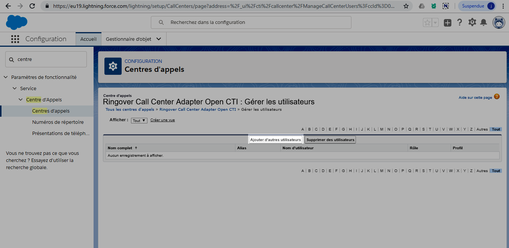The height and width of the screenshot is (248, 509).
Task: Click Tout in the bottom alphabet bar
Action: pyautogui.click(x=496, y=171)
